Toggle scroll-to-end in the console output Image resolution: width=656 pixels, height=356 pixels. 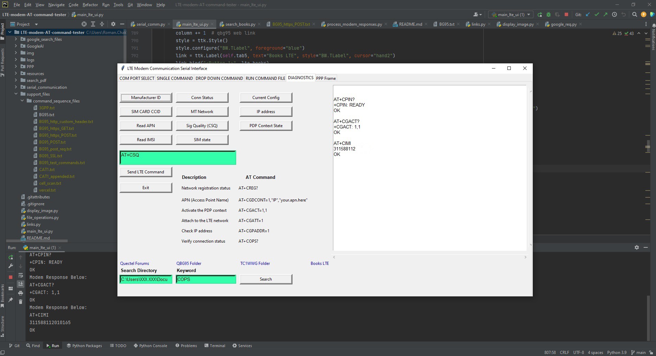point(21,284)
